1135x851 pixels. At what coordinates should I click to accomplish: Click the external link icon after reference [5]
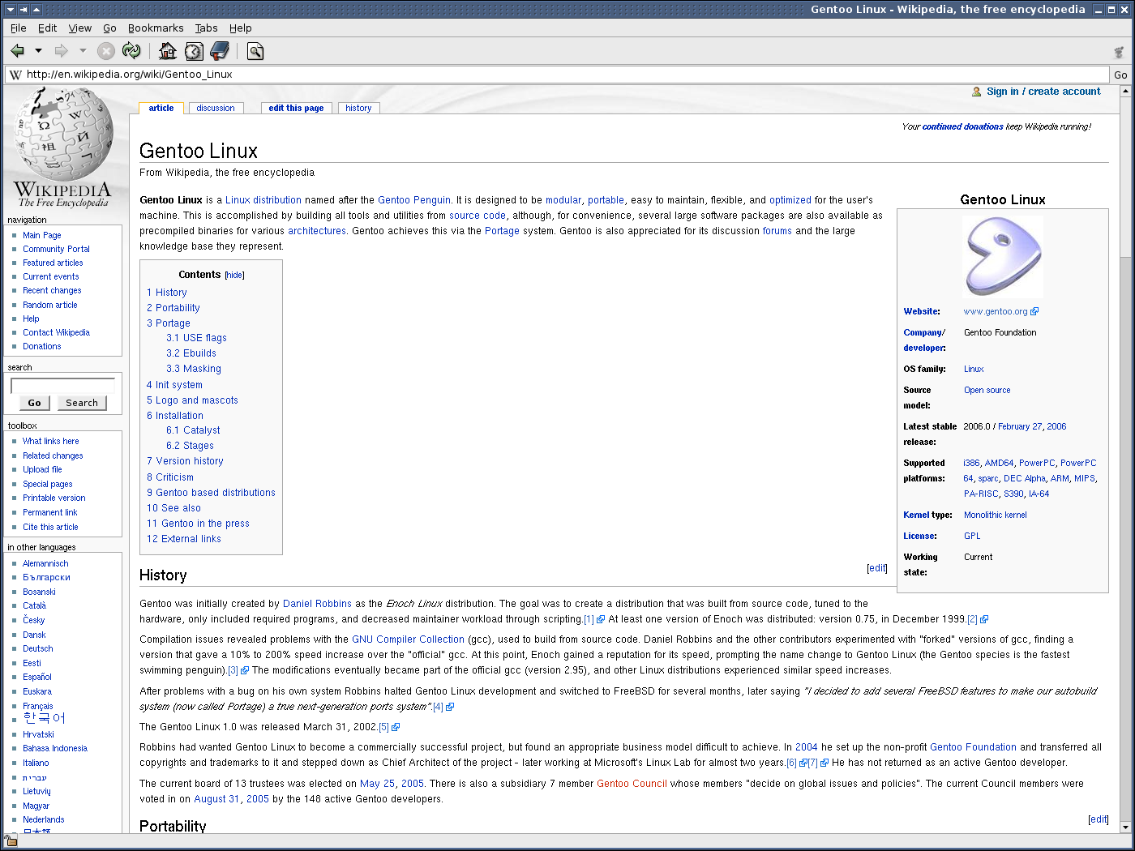396,727
